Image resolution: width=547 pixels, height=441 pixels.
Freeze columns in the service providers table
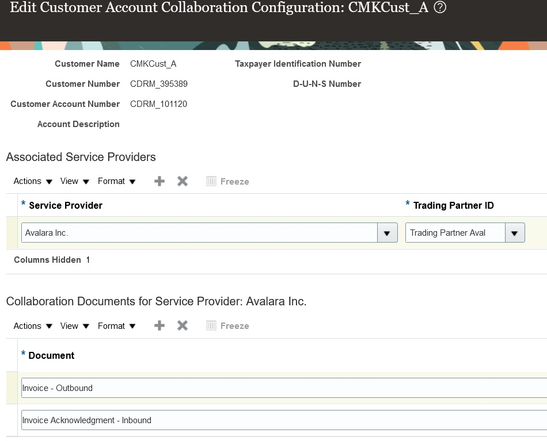tap(228, 181)
